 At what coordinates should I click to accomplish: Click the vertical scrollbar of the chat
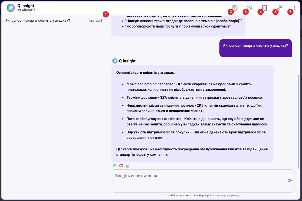click(299, 121)
